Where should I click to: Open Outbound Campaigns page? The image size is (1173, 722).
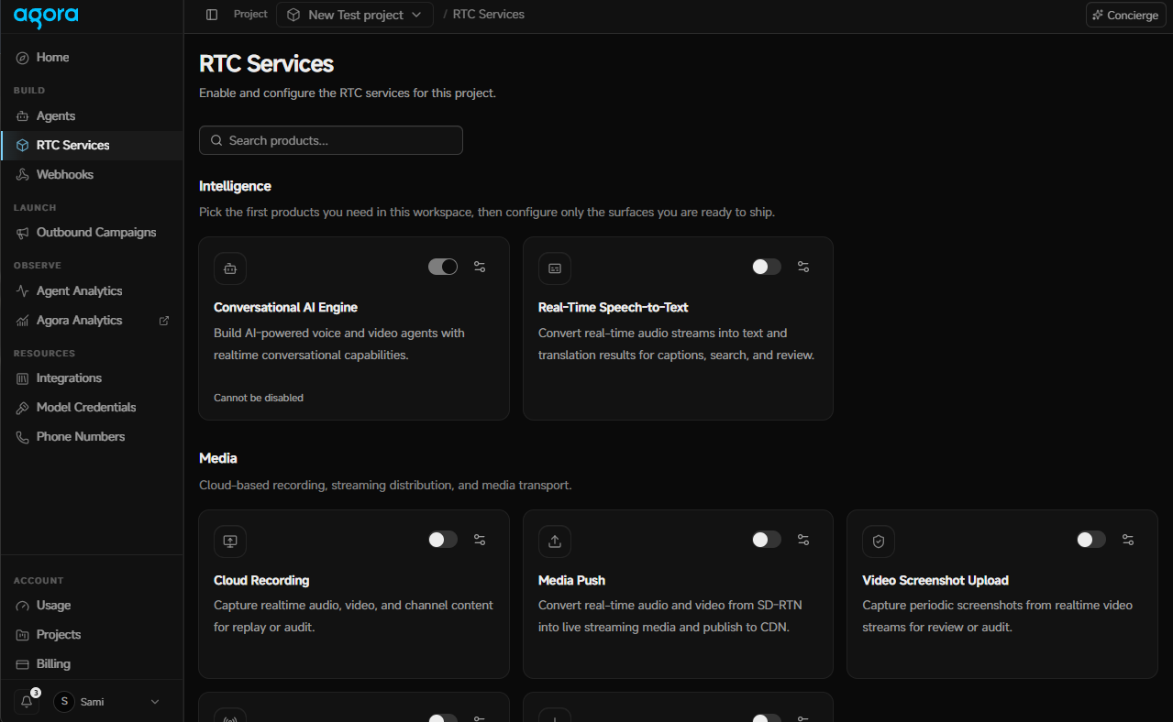click(x=92, y=233)
